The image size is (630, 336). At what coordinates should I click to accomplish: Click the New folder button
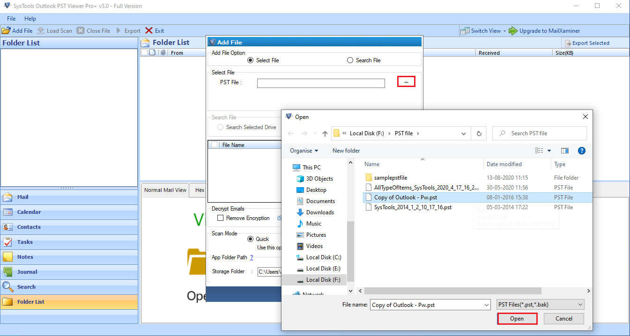[346, 151]
